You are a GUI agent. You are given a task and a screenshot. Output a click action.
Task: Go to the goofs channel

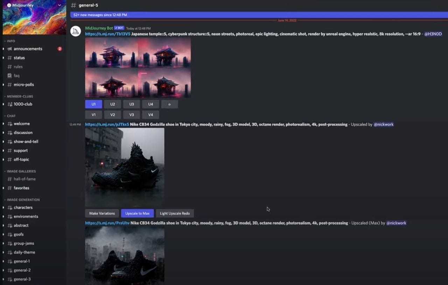[x=19, y=234]
